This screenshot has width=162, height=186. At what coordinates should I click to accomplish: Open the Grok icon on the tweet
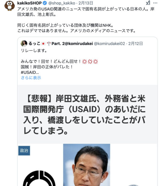point(148,3)
